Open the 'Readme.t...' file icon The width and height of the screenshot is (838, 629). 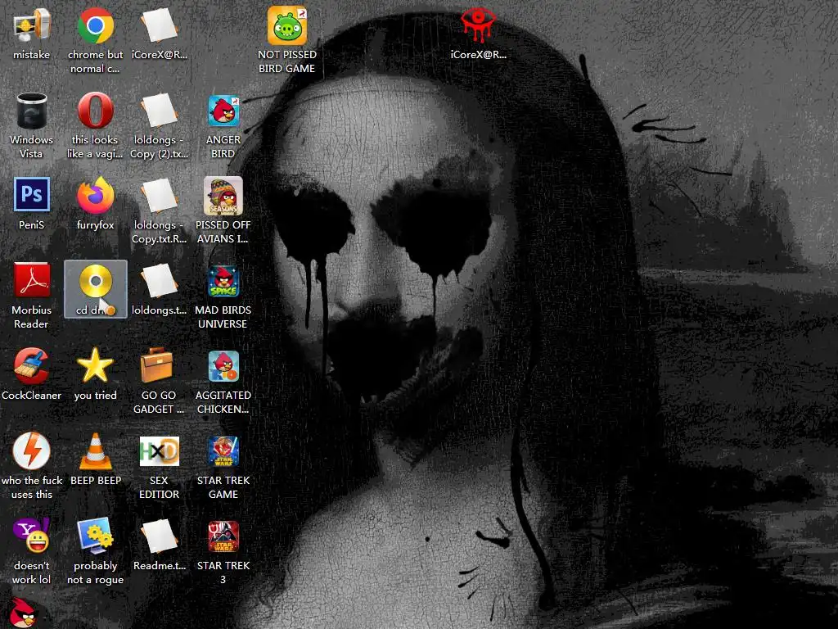tap(160, 536)
